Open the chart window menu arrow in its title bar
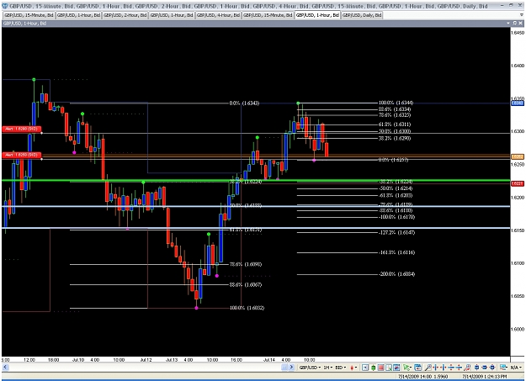Screen dimensions: 526x381 click(x=508, y=24)
